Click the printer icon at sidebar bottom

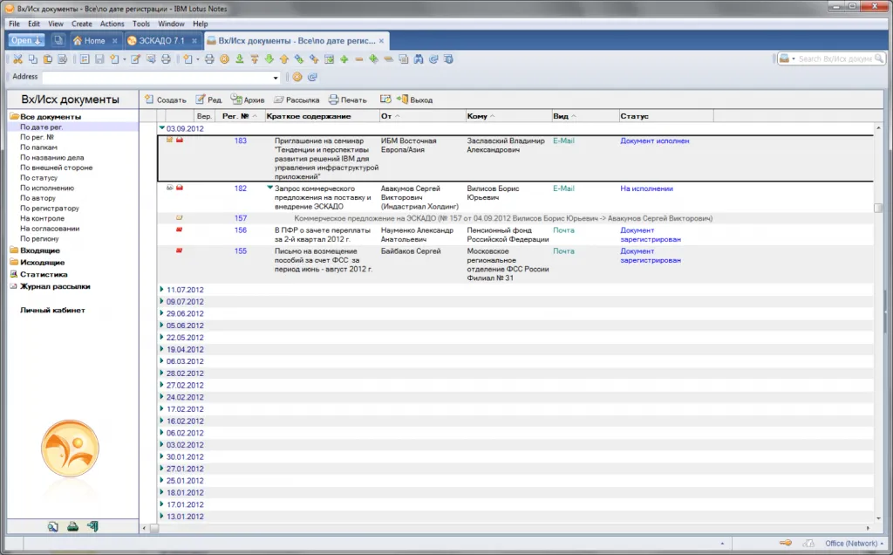point(73,526)
